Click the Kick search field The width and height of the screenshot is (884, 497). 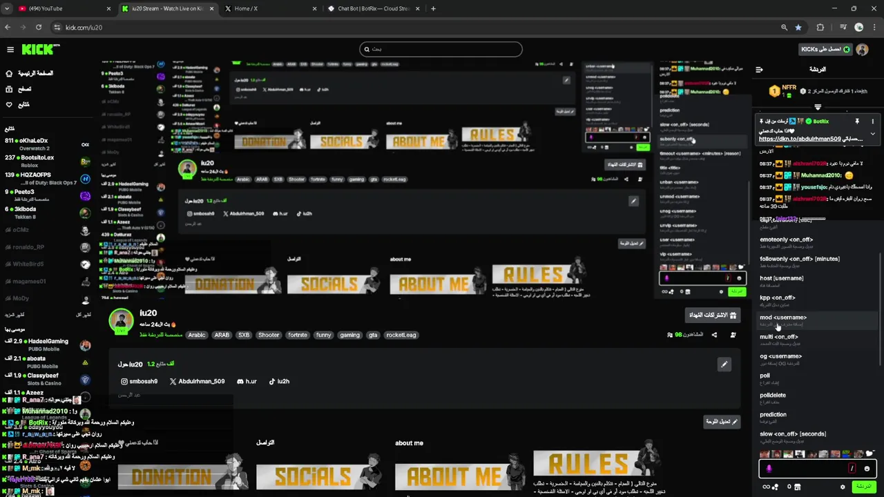click(441, 49)
